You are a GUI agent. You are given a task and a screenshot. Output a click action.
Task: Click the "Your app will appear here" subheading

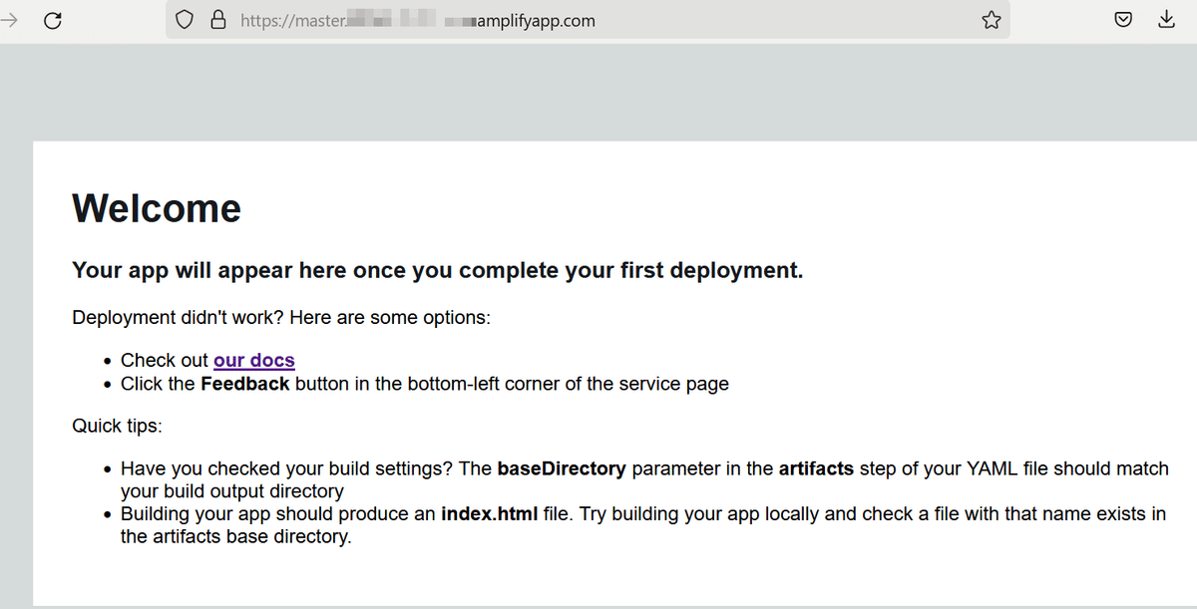coord(438,270)
